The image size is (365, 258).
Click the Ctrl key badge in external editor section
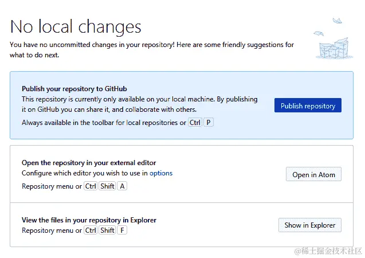tap(91, 186)
